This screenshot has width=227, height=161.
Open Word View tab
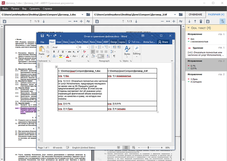tap(99, 42)
